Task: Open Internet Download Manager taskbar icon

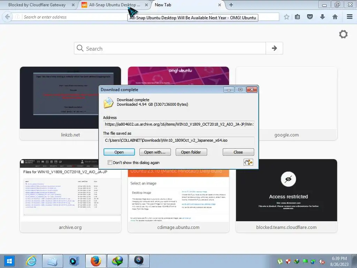Action: [117, 261]
